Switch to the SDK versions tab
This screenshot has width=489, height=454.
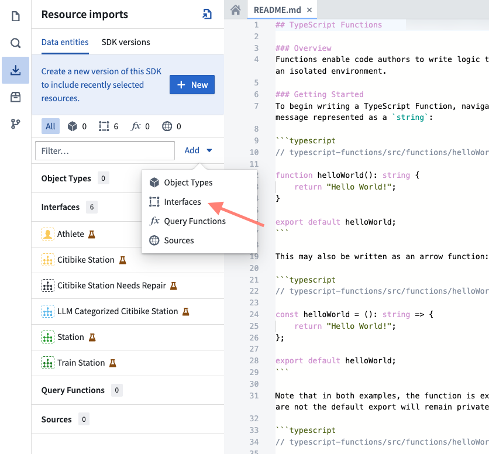(126, 42)
